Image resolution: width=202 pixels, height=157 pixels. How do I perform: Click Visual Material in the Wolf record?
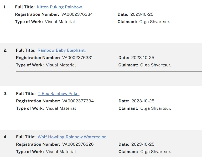pos(61,151)
